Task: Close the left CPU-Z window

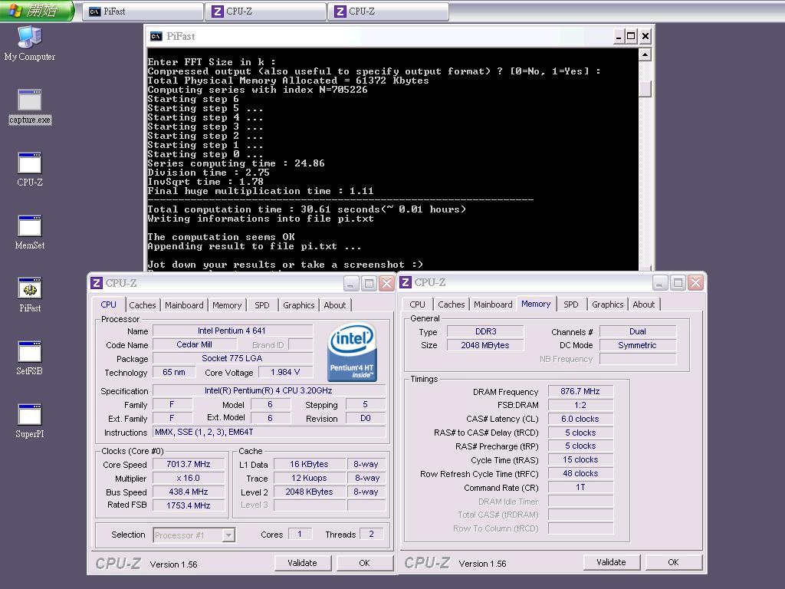Action: point(386,284)
